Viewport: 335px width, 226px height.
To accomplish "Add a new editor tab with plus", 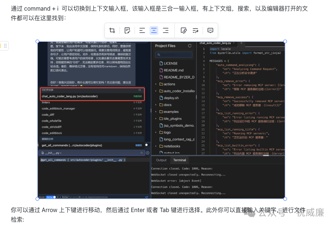I will [x=242, y=43].
